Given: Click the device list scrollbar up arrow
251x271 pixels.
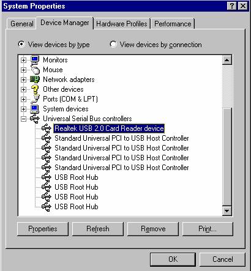Looking at the screenshot, I should (227, 60).
